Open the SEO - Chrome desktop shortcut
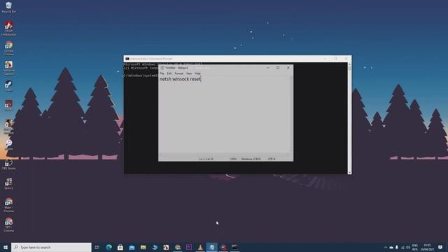Screen dimensions: 448x252 pyautogui.click(x=8, y=225)
